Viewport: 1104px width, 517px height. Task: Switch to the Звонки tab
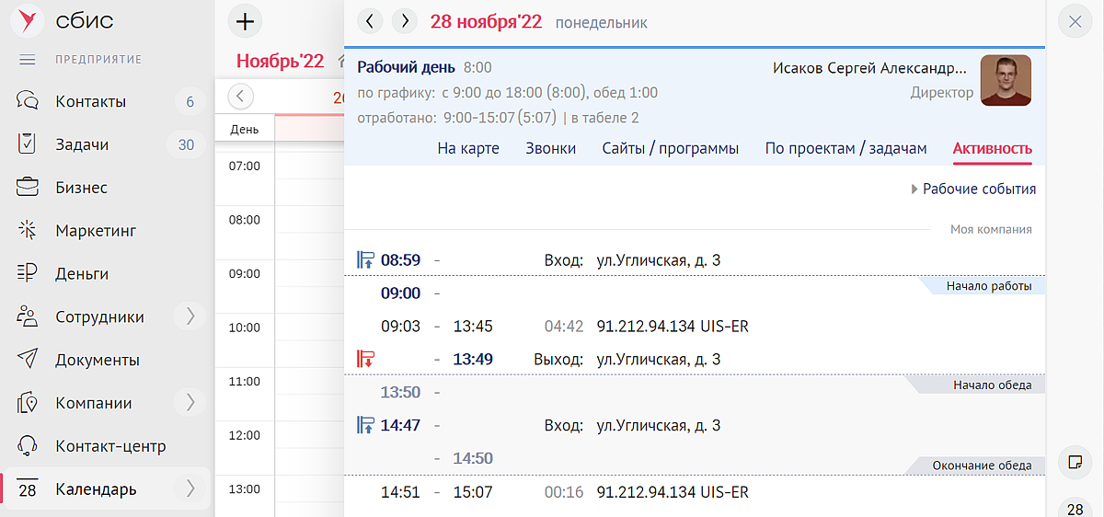(x=550, y=149)
